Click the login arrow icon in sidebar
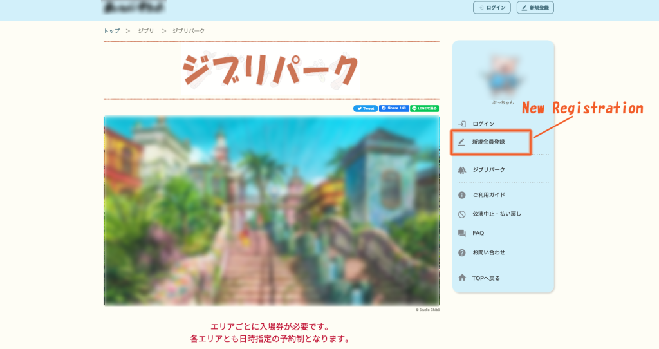Viewport: 659px width, 349px height. coord(461,124)
